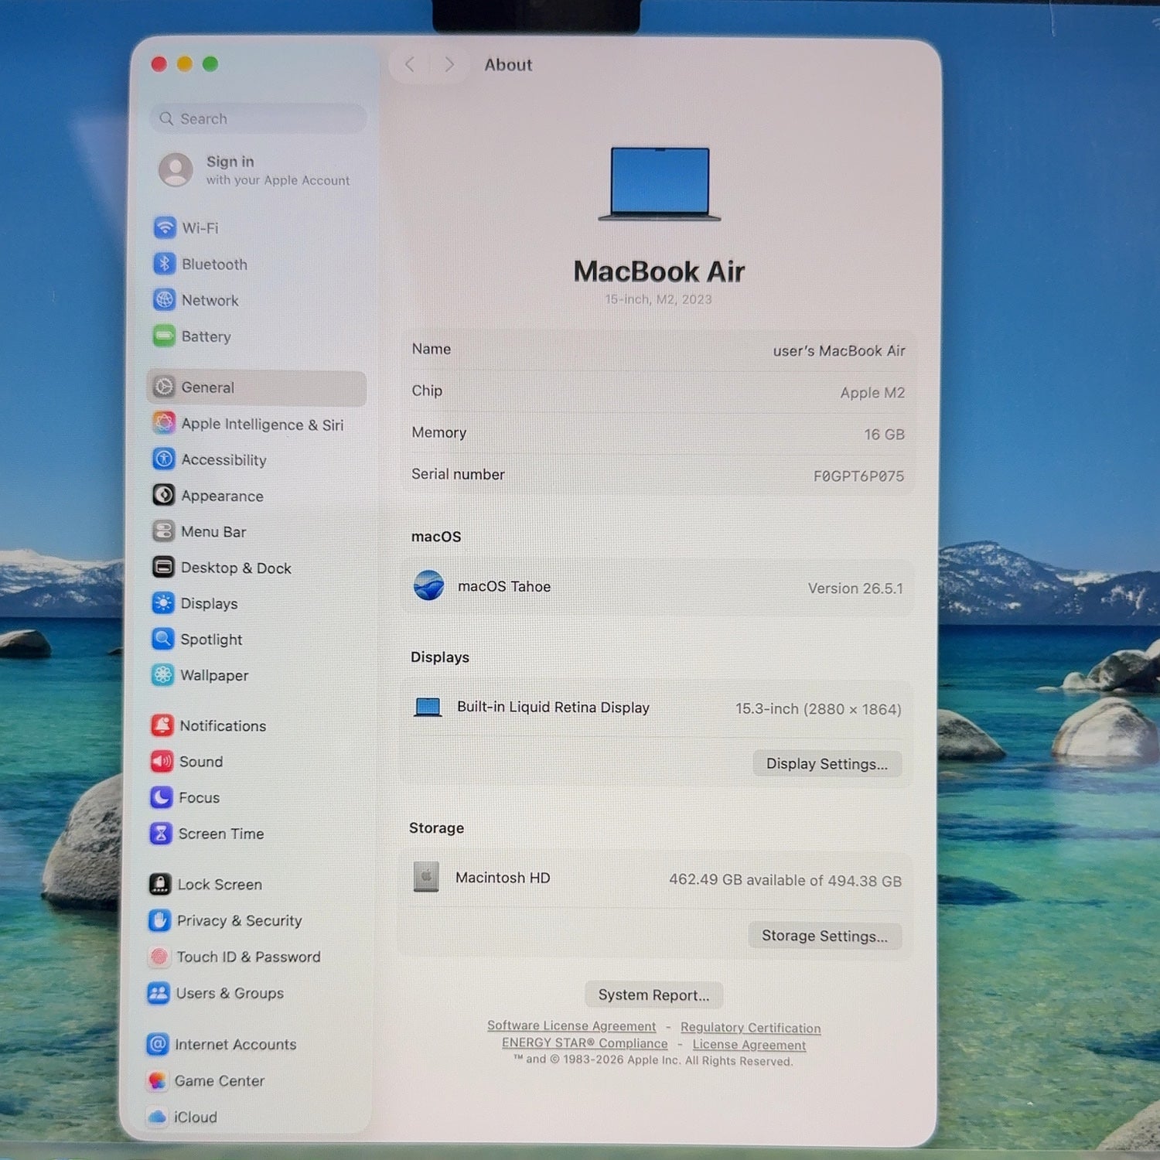Image resolution: width=1160 pixels, height=1160 pixels.
Task: Go back with the left chevron
Action: click(410, 64)
